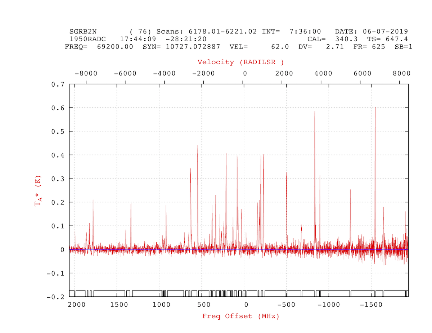Select the -500 frequency offset tick label

coord(287,305)
